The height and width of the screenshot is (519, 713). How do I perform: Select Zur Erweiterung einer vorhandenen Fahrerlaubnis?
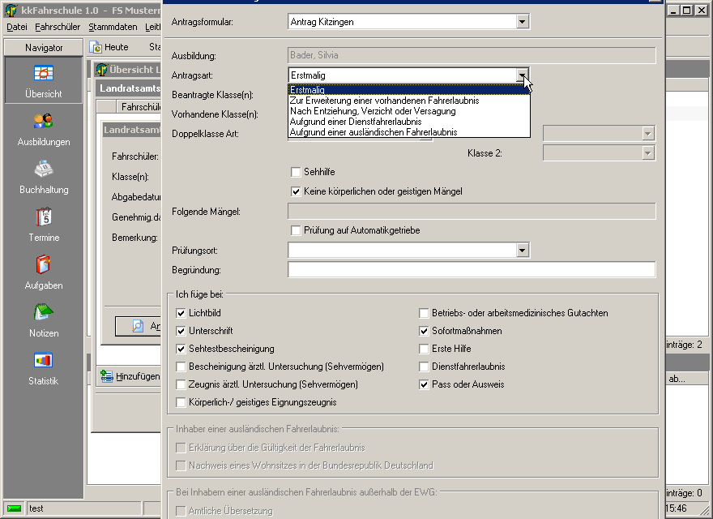409,101
